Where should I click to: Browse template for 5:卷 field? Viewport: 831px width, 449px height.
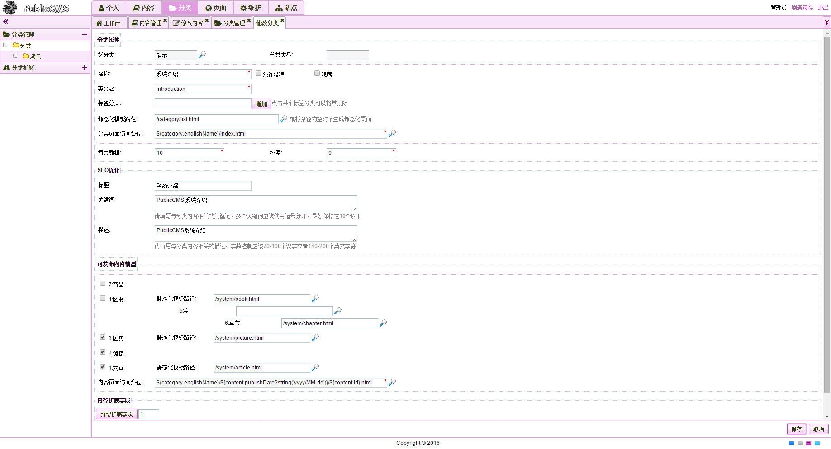pyautogui.click(x=338, y=311)
